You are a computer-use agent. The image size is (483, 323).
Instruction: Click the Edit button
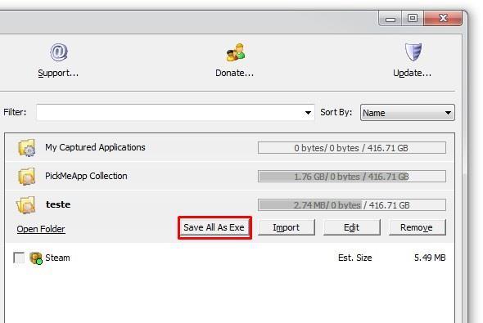[351, 227]
